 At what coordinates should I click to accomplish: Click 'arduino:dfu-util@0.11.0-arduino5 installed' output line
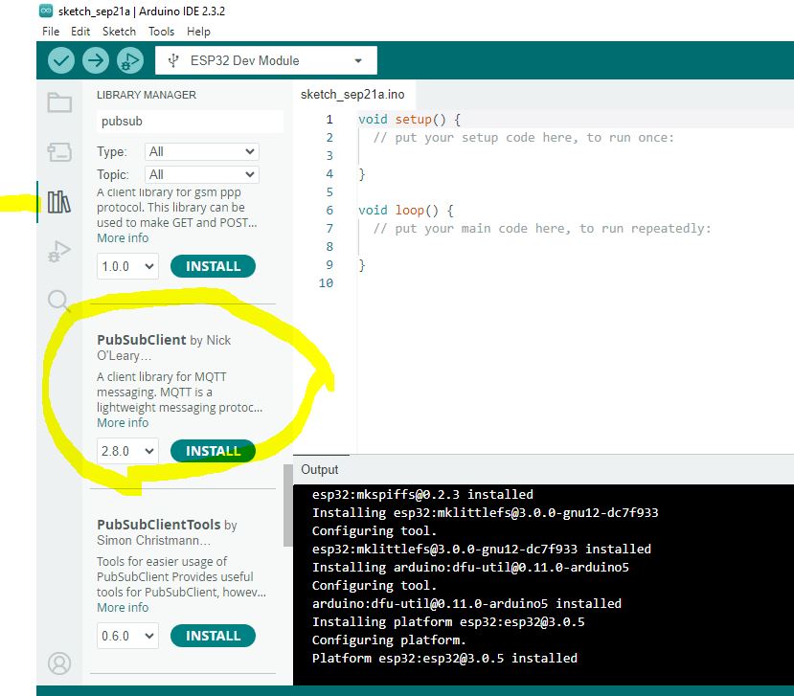point(466,603)
